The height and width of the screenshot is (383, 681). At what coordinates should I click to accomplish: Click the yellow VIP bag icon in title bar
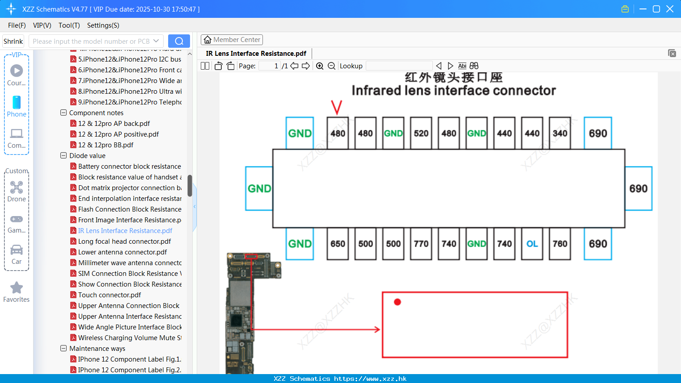click(625, 9)
